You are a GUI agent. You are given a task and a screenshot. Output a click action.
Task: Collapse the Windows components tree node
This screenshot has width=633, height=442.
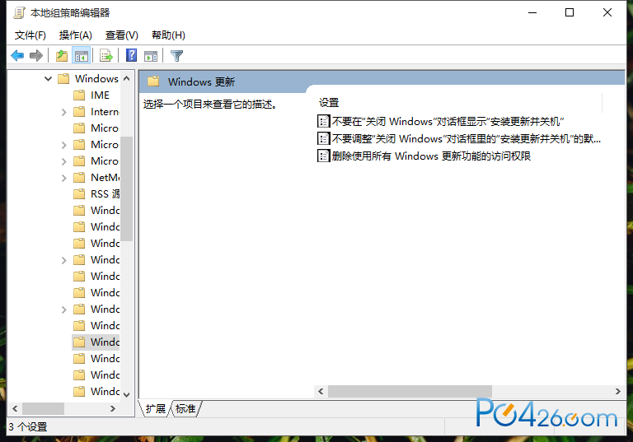click(x=48, y=79)
